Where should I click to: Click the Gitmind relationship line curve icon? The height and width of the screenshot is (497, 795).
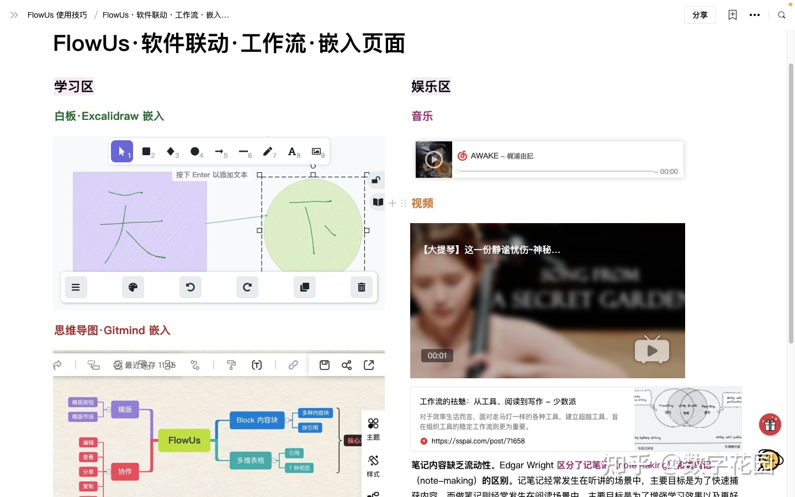click(195, 365)
